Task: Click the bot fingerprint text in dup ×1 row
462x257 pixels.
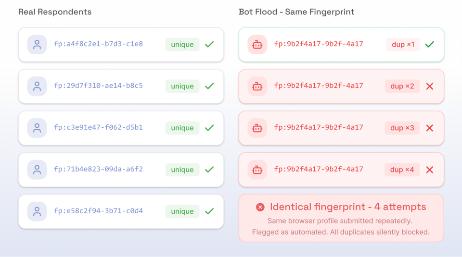Action: tap(319, 44)
